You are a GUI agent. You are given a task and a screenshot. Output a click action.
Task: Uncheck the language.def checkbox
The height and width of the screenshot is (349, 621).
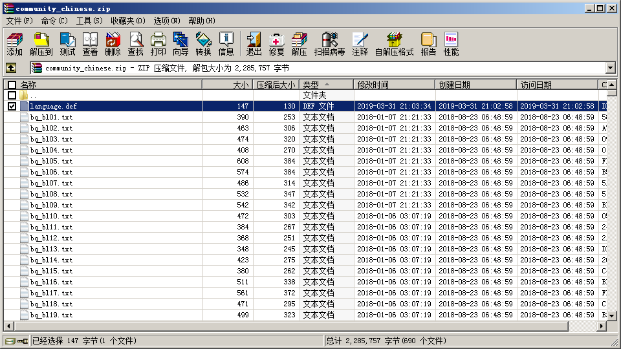pyautogui.click(x=12, y=106)
